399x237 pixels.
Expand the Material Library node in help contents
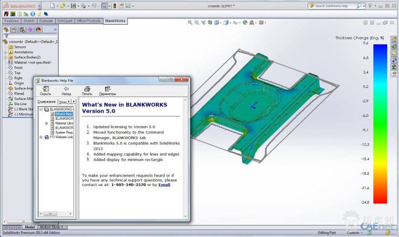coord(46,123)
